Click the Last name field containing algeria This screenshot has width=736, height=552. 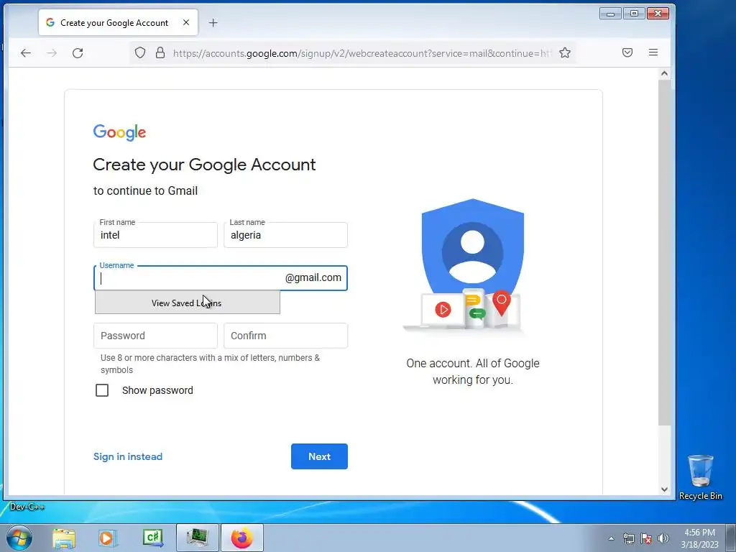(x=285, y=235)
